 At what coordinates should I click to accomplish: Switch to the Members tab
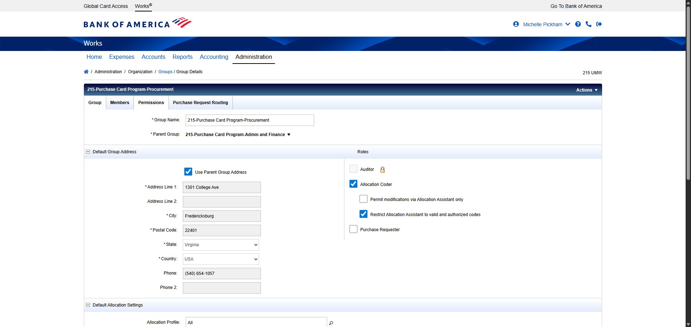119,103
